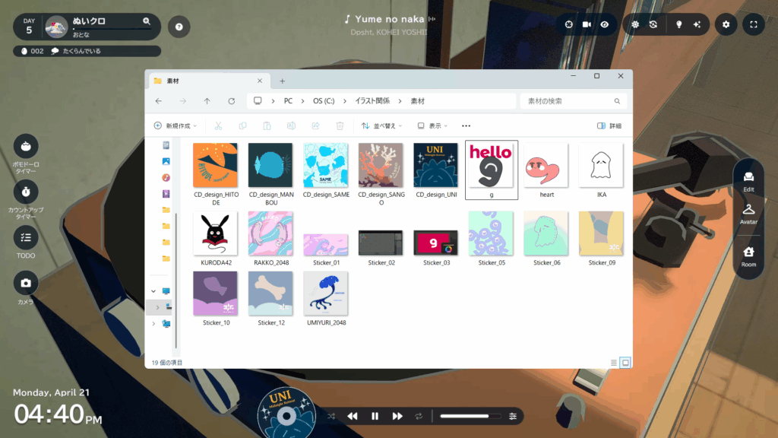Click the light bulb lighting icon

click(x=678, y=24)
